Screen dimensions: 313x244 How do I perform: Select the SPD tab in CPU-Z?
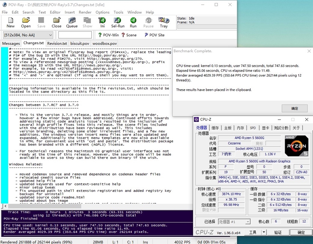[253, 128]
